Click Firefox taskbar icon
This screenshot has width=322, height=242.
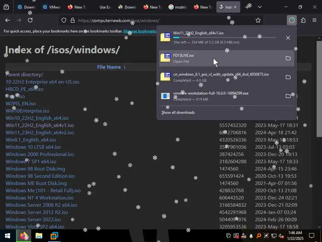pyautogui.click(x=24, y=236)
